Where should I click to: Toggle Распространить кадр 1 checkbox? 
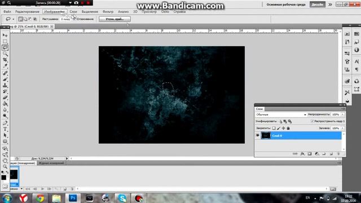[x=312, y=121]
